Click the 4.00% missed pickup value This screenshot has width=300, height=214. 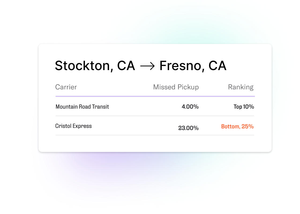(x=190, y=107)
